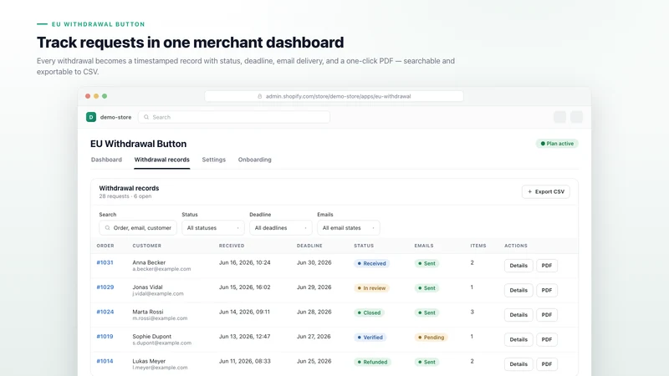Click the Jun 28, 2026 deadline cell
This screenshot has height=376, width=669.
(314, 312)
